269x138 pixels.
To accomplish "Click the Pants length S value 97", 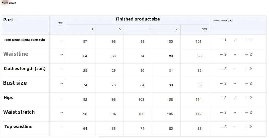I will [85, 41].
